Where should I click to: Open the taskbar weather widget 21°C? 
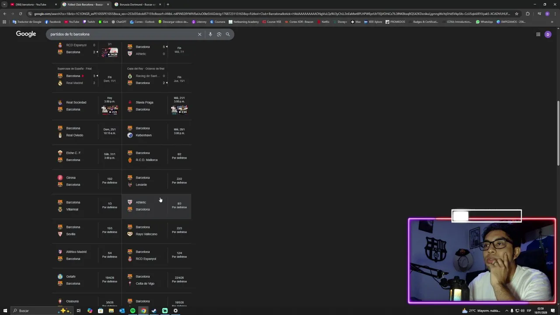pos(481,311)
